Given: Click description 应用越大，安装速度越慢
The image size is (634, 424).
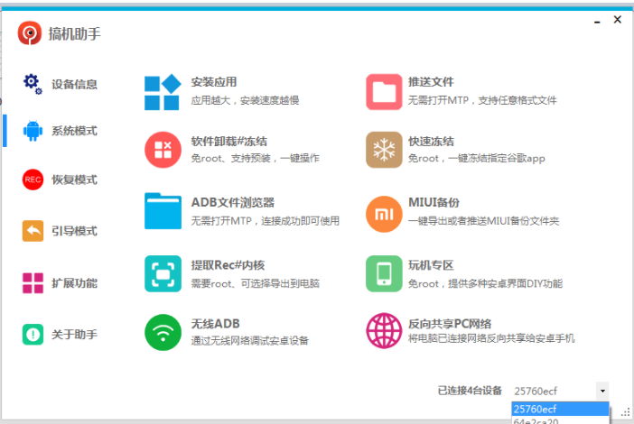Looking at the screenshot, I should pyautogui.click(x=245, y=100).
